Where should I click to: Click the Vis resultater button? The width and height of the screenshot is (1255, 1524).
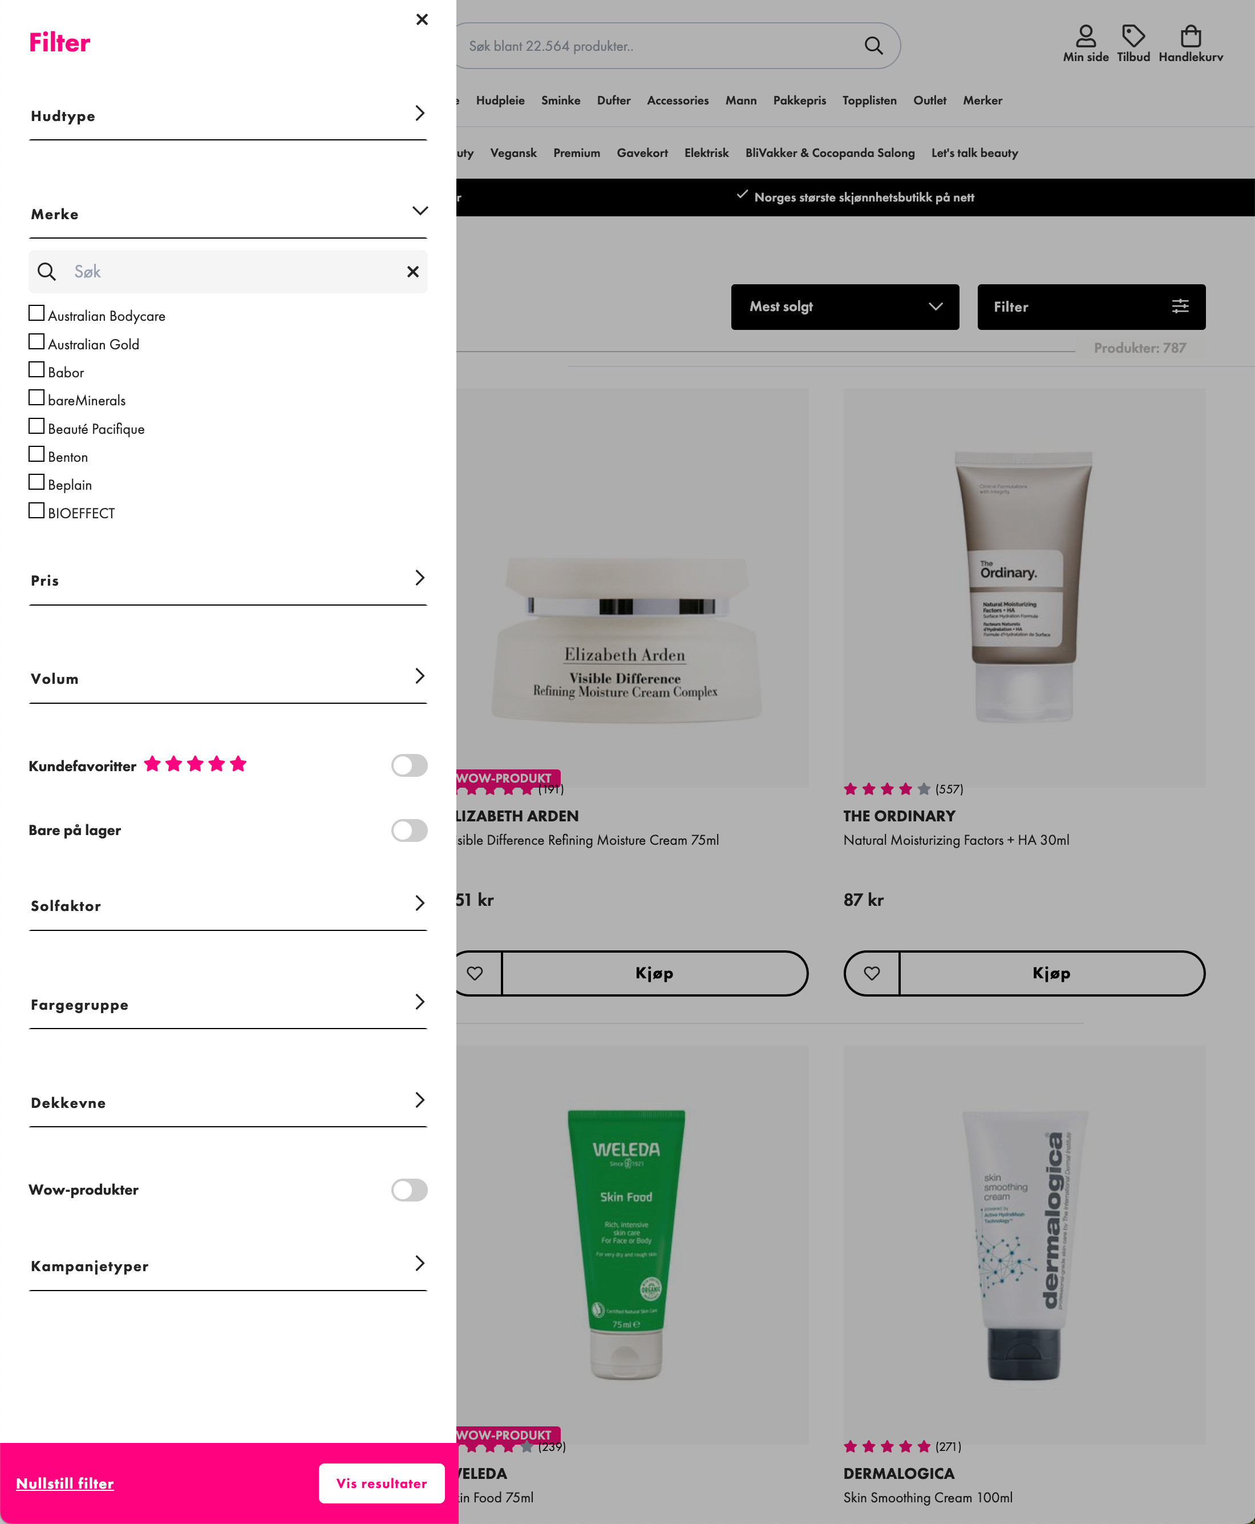382,1483
